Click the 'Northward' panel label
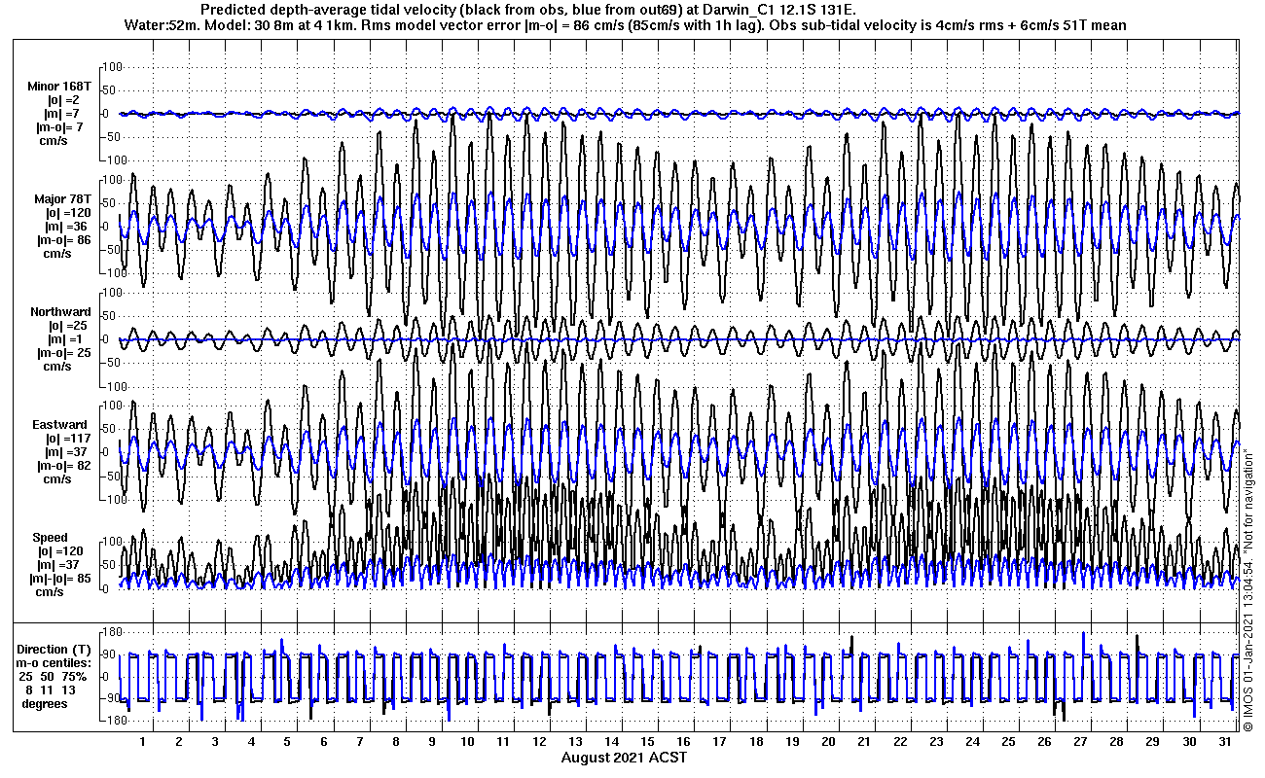The image size is (1265, 778). click(x=60, y=312)
